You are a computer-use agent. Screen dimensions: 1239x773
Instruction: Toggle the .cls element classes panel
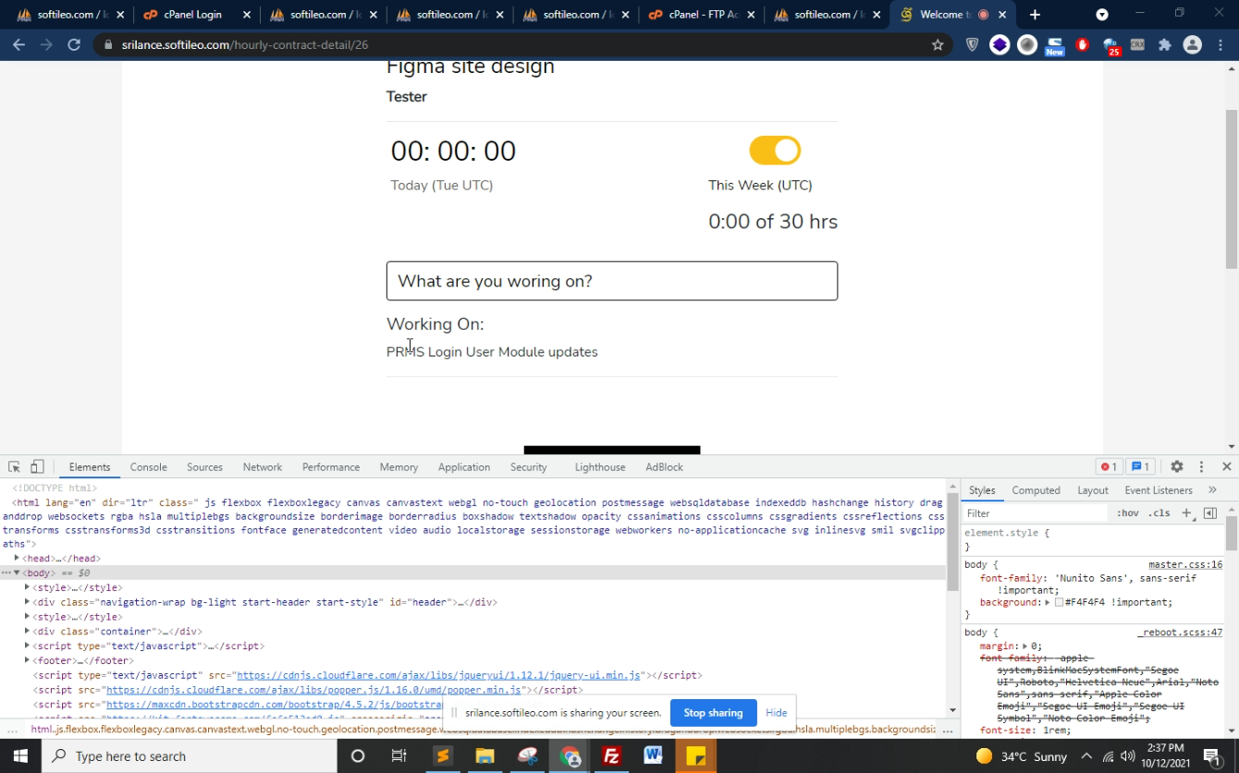pyautogui.click(x=1159, y=513)
